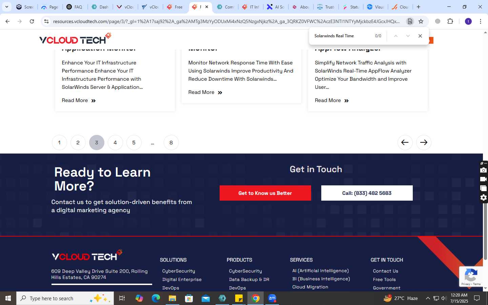The height and width of the screenshot is (305, 488).
Task: Open AI (Artificial Intelligence) service link
Action: pyautogui.click(x=321, y=271)
